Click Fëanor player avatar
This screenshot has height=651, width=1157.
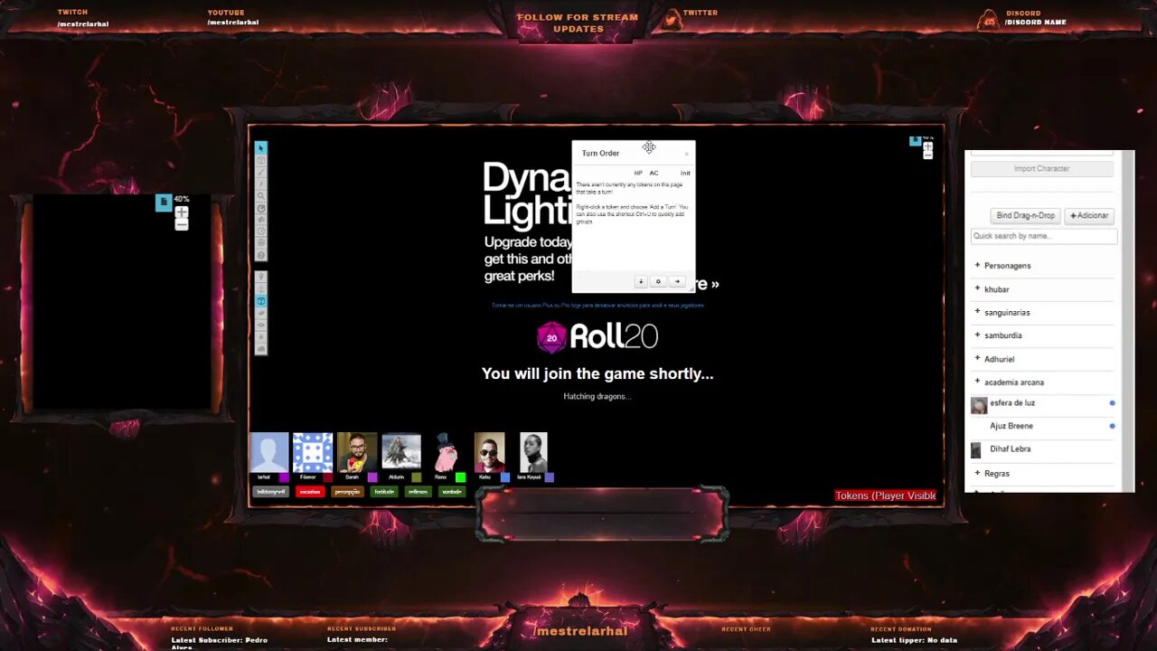point(313,452)
